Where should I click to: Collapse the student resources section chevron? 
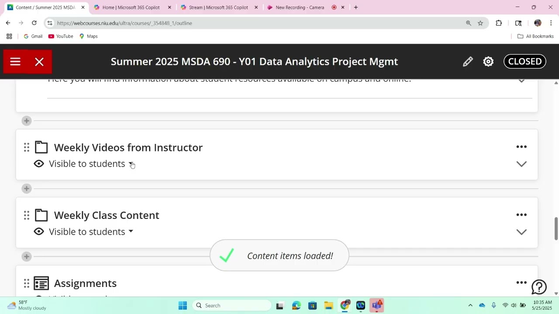point(521,81)
